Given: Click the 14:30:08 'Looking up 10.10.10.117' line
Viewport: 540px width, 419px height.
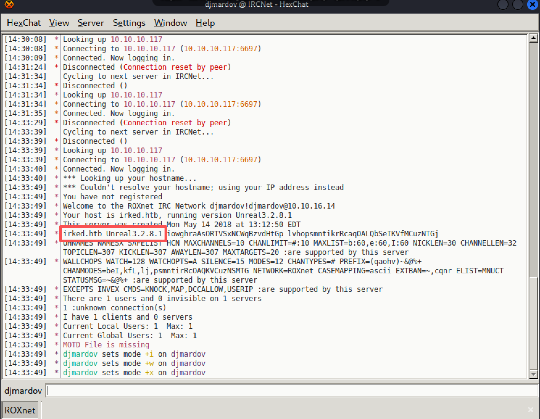Looking at the screenshot, I should tap(112, 39).
